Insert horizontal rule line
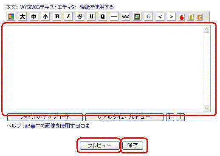 [x=114, y=17]
